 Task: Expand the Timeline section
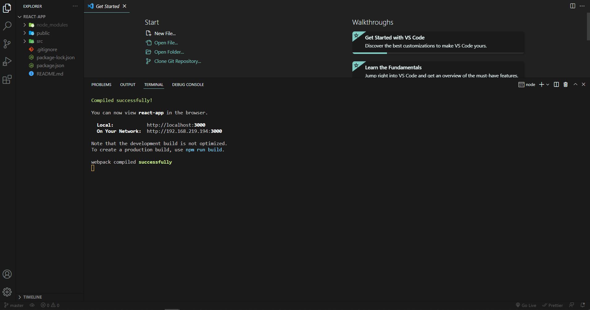tap(50, 297)
